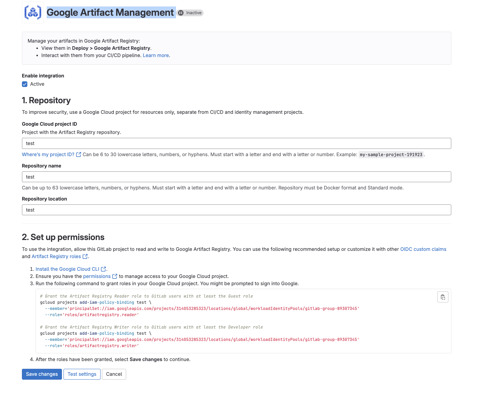The width and height of the screenshot is (482, 399).
Task: Click the permissions link in step 2
Action: tap(97, 276)
